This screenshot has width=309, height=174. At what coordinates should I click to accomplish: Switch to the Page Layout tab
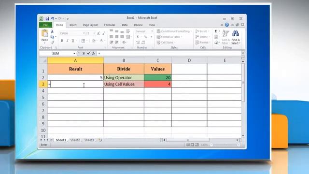[x=90, y=25]
